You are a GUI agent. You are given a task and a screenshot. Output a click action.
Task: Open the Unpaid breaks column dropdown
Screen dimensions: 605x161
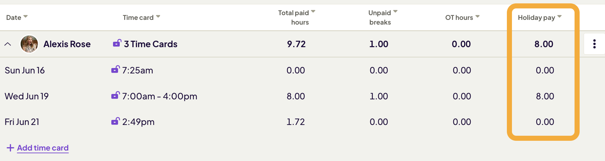click(x=395, y=12)
